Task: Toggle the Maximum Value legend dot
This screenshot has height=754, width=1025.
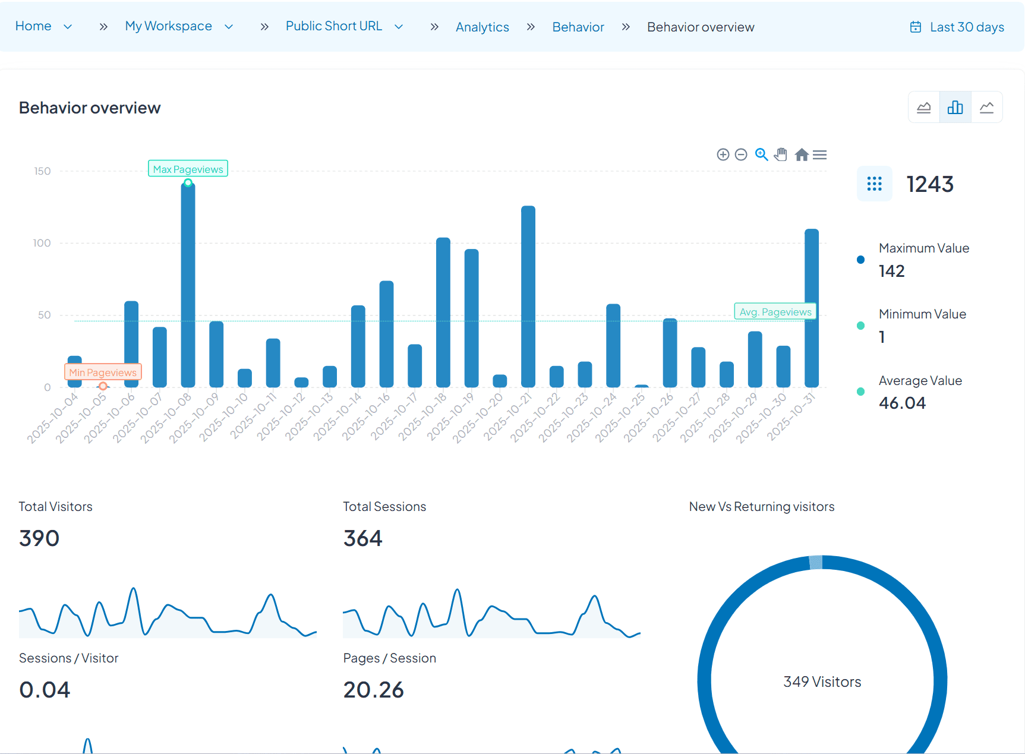Action: click(x=860, y=260)
